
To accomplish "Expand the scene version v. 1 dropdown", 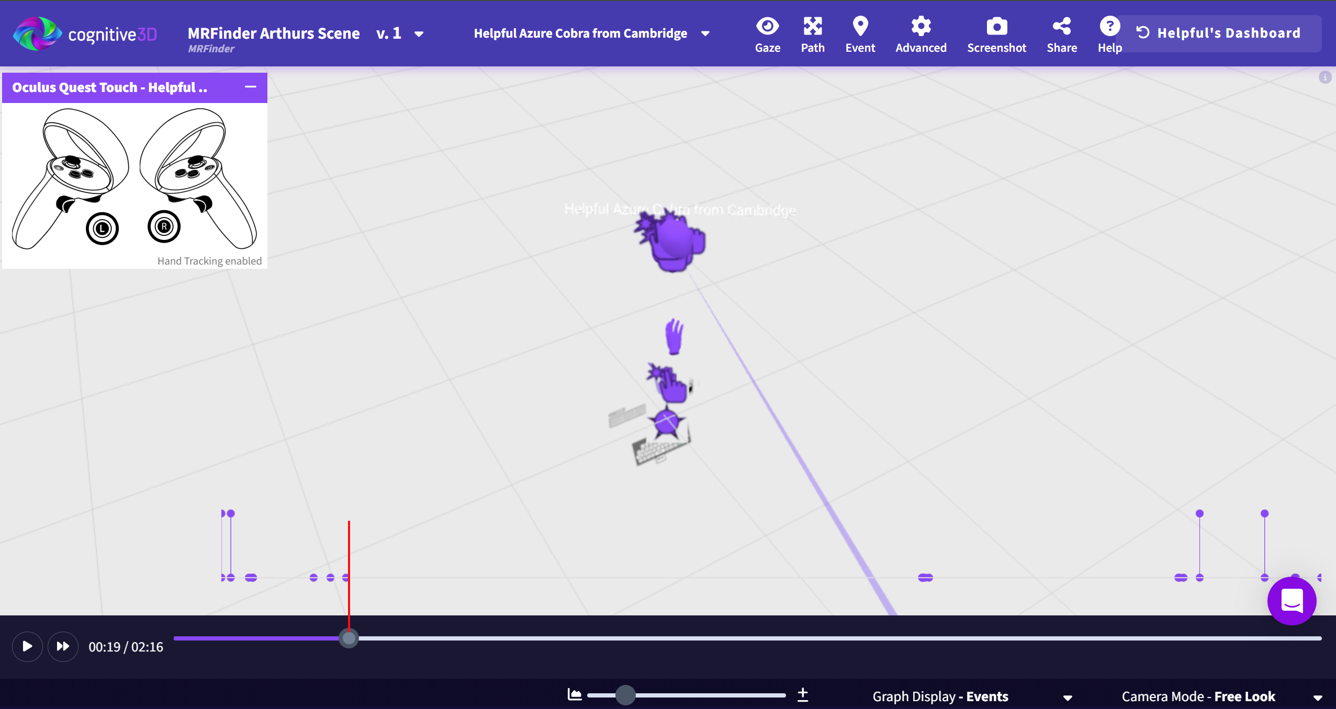I will point(418,34).
